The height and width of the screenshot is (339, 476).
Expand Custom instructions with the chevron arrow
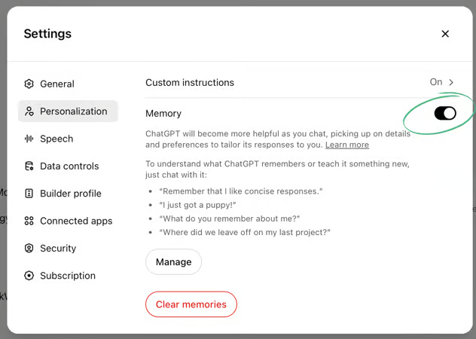pos(451,82)
